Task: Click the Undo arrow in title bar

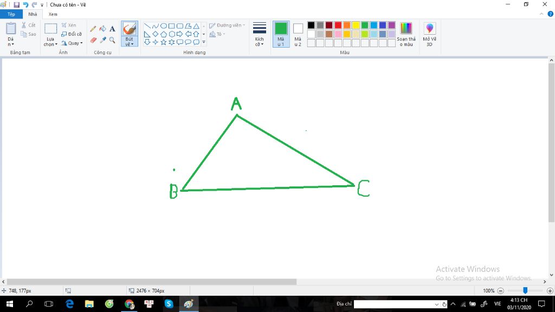Action: 25,4
